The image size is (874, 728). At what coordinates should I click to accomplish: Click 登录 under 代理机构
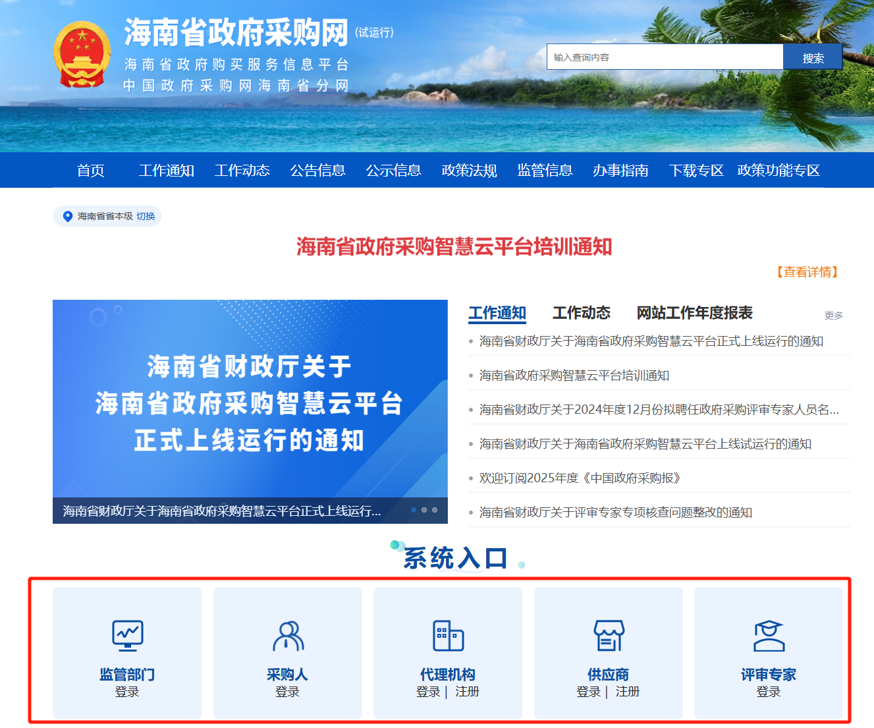click(428, 692)
